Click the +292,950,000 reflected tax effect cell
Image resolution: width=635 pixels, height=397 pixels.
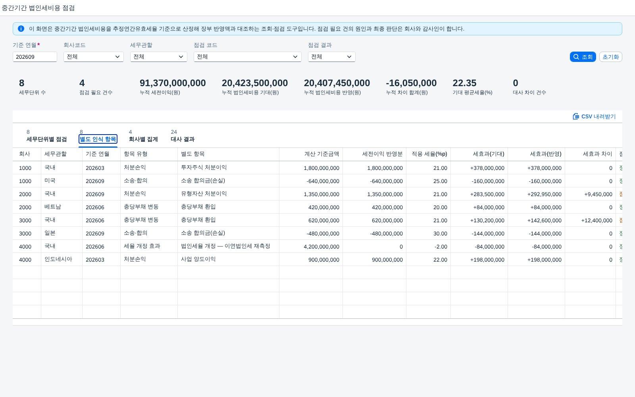coord(537,194)
